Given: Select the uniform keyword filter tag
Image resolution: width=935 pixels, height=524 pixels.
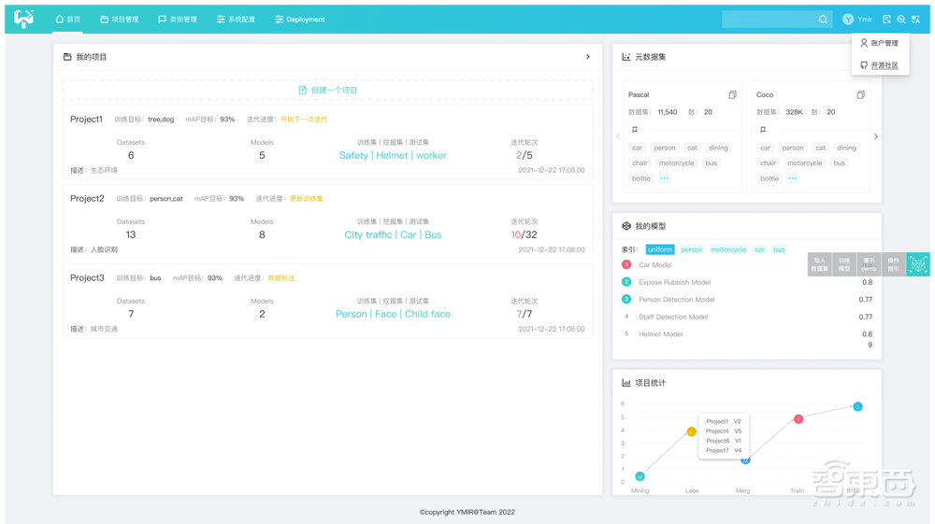Looking at the screenshot, I should [x=659, y=249].
